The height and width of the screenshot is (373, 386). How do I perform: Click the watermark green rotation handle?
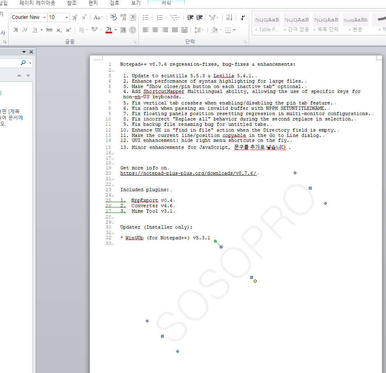point(216,241)
